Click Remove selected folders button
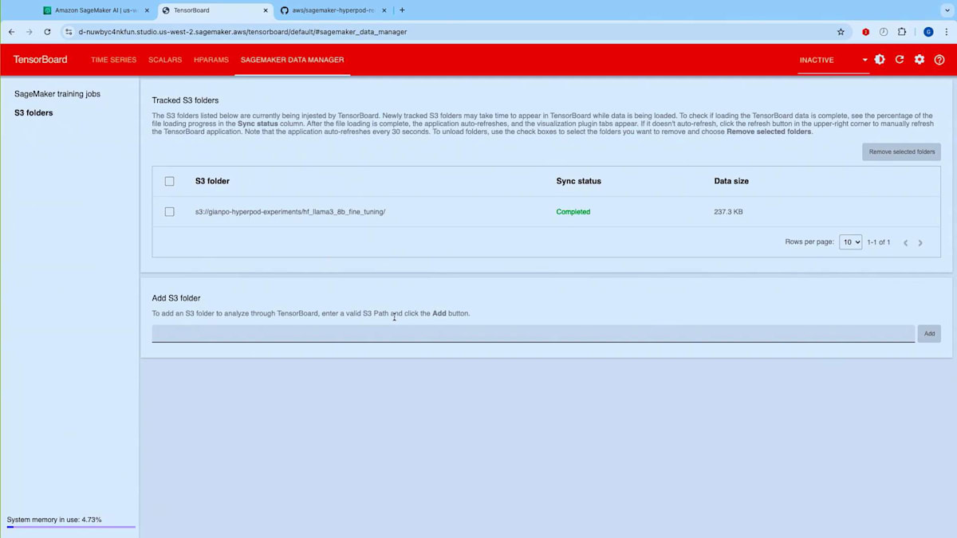Viewport: 957px width, 538px height. click(901, 151)
